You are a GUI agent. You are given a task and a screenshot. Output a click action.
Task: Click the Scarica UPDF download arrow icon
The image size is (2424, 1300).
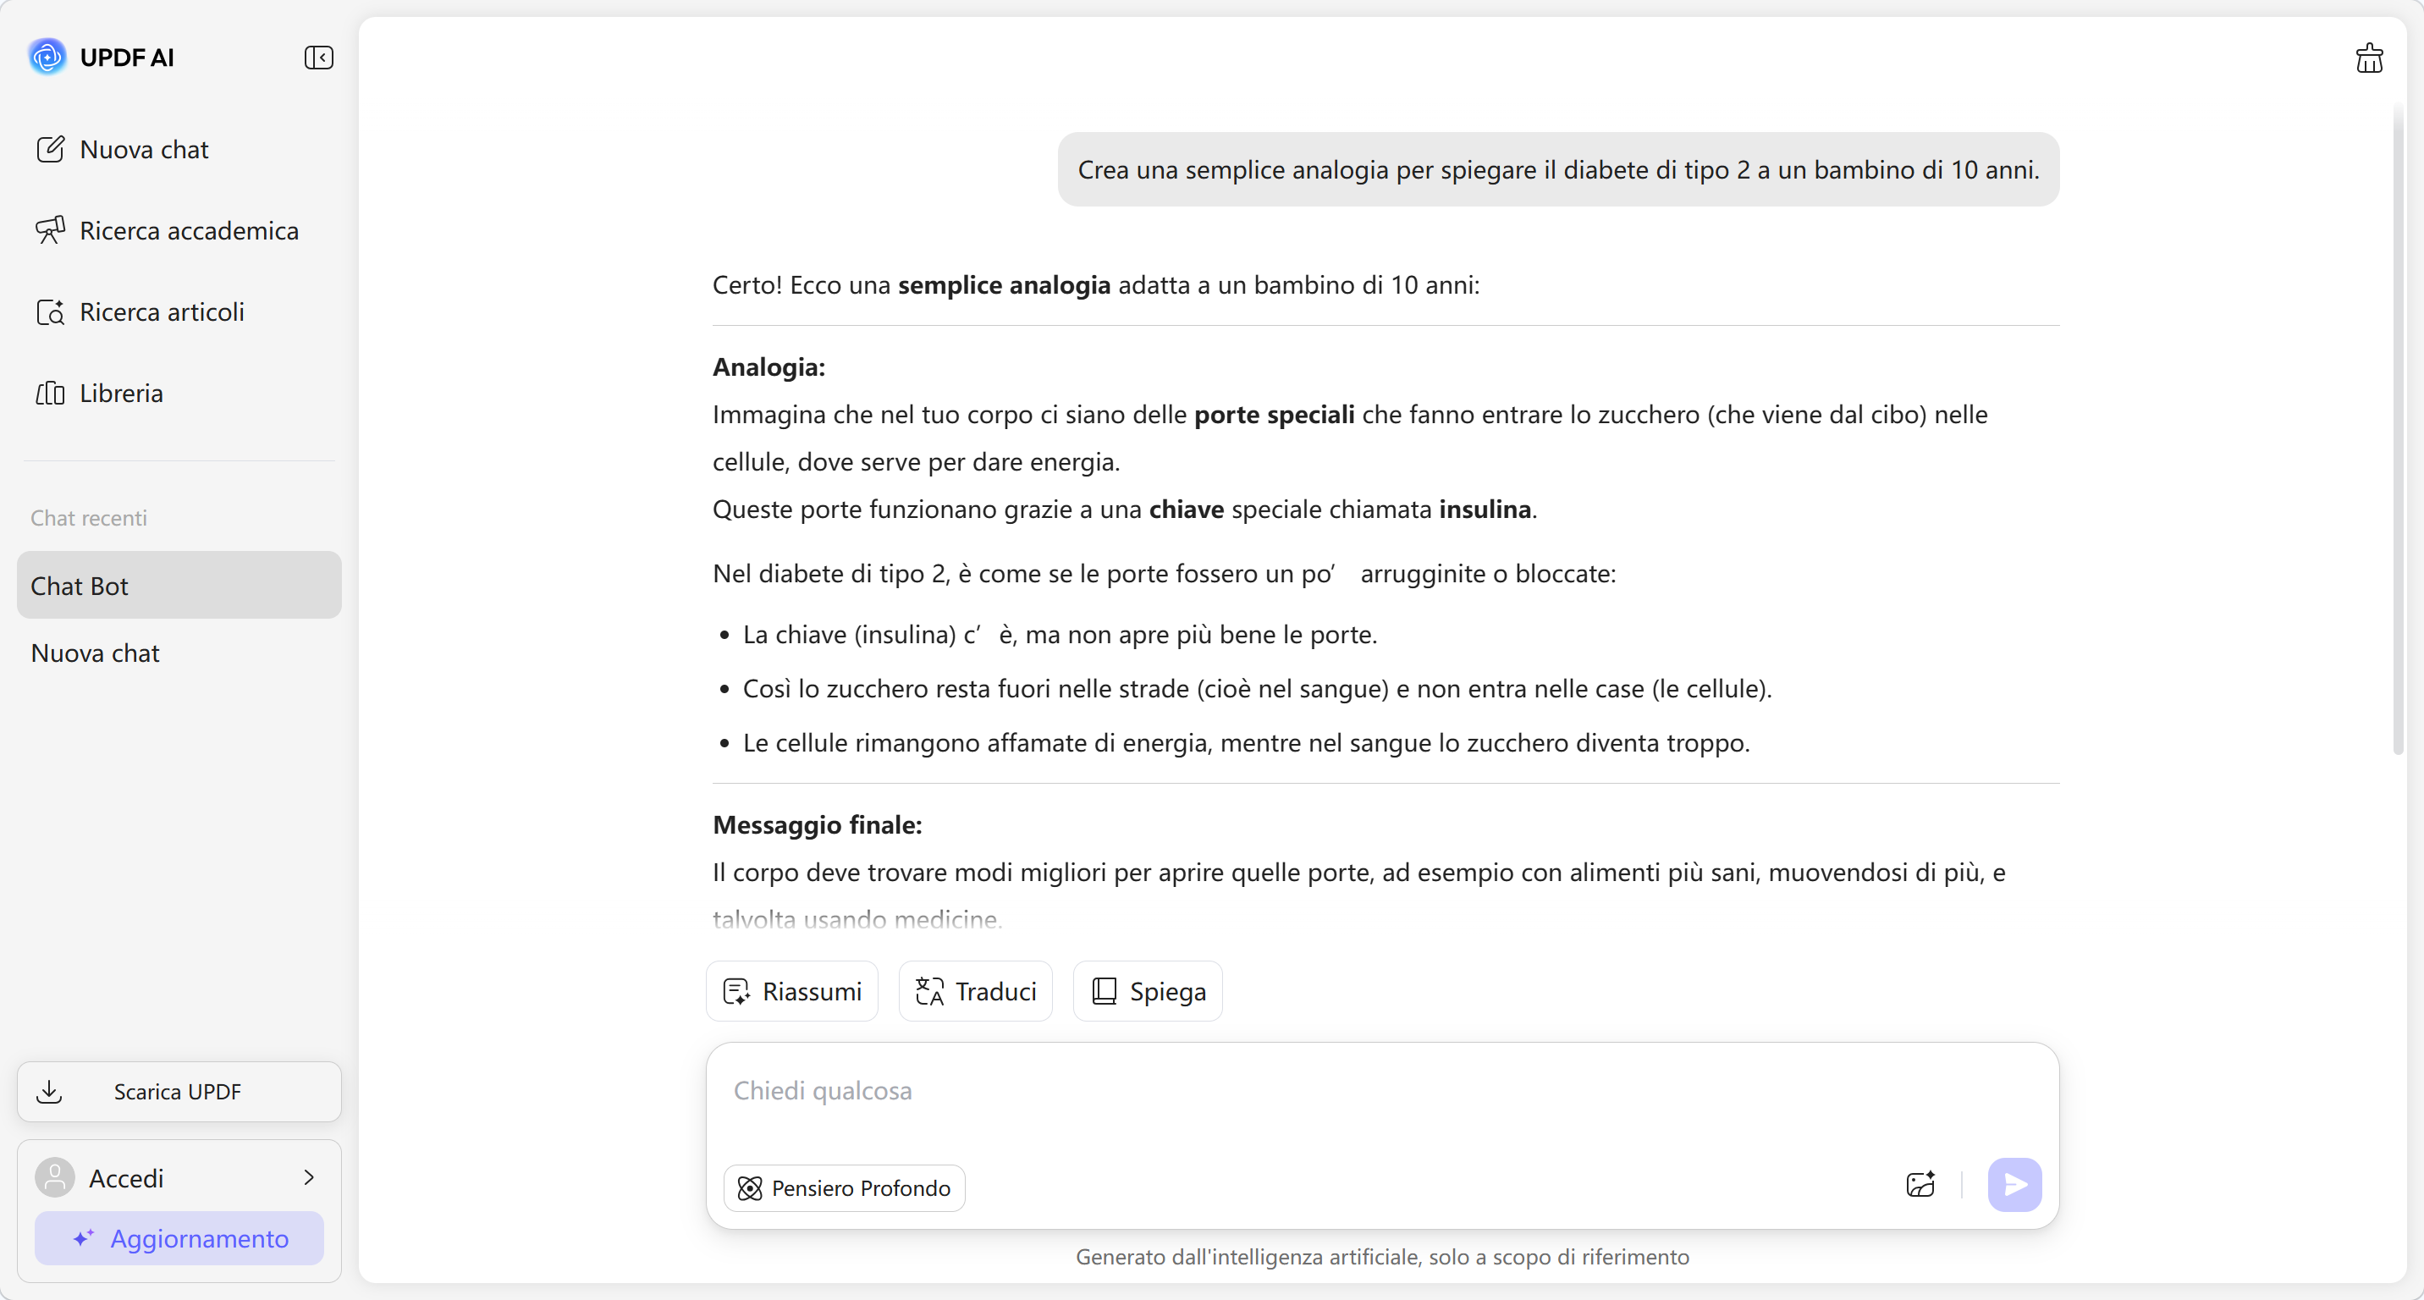49,1091
